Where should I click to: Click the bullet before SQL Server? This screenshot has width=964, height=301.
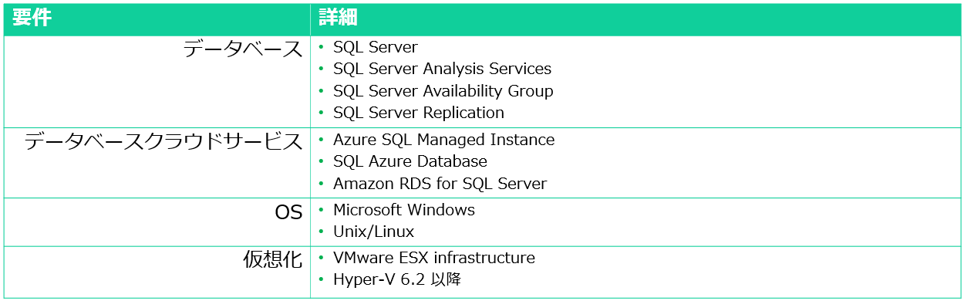tap(322, 48)
